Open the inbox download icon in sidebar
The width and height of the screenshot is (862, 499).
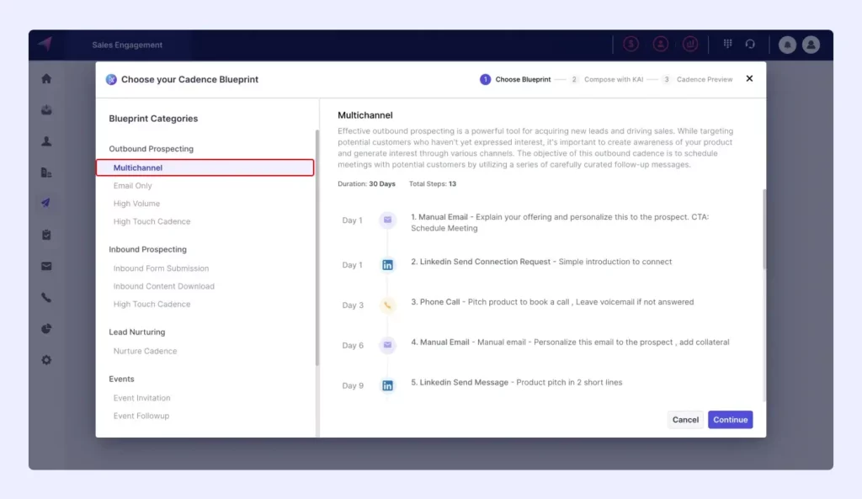point(46,110)
